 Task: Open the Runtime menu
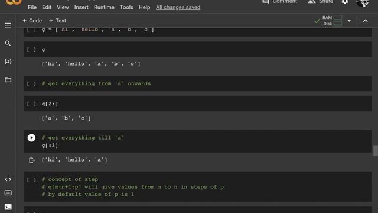pos(104,7)
